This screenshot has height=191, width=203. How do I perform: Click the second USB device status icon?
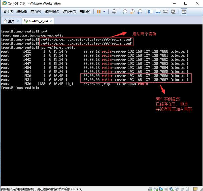coord(187,189)
